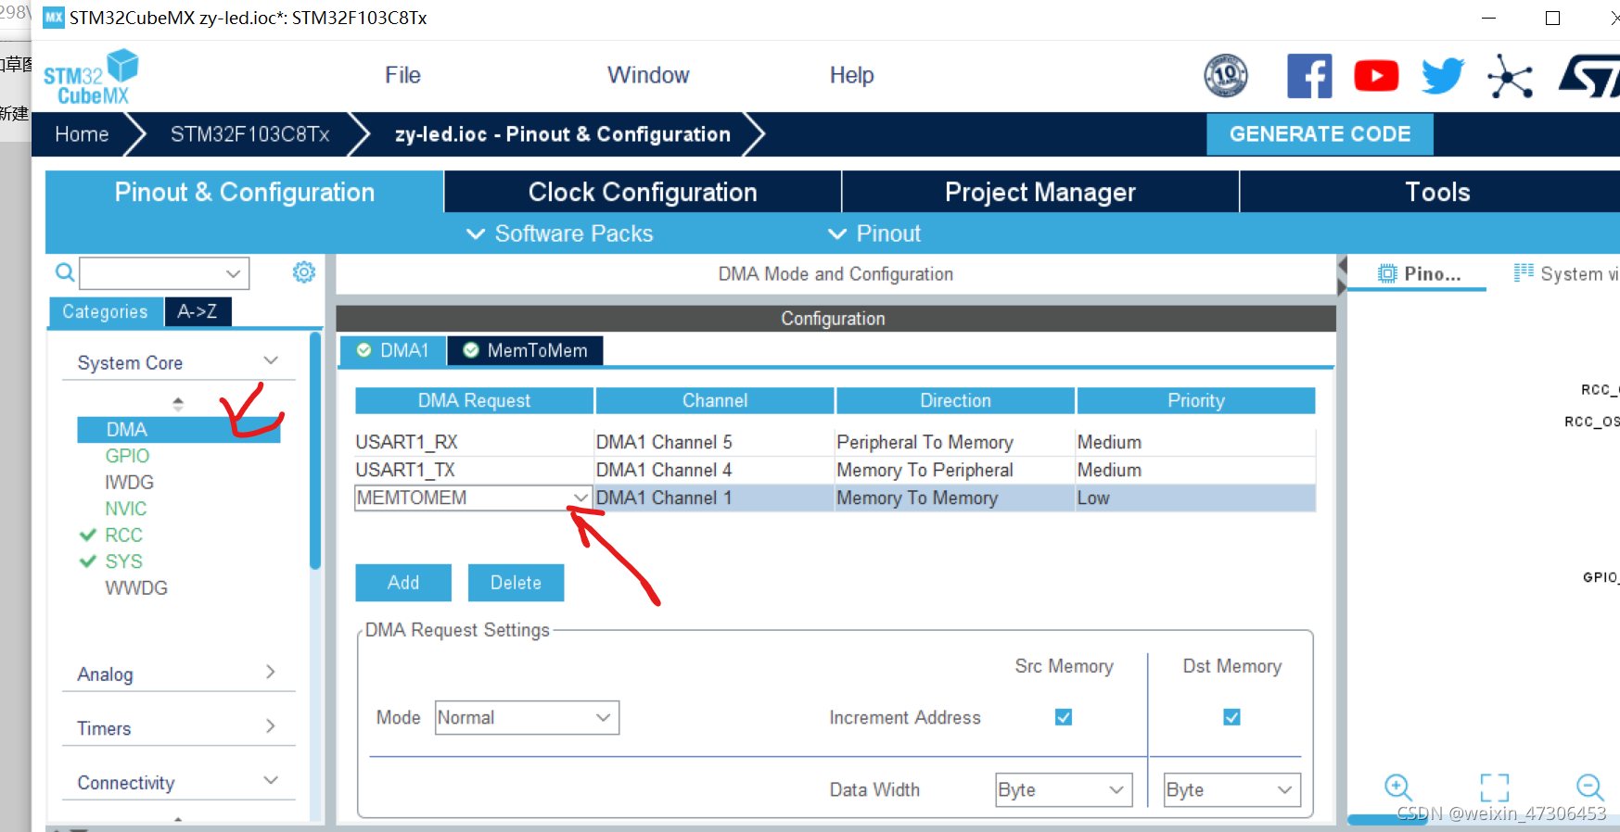Click the Delete DMA request button
This screenshot has width=1620, height=832.
coord(516,582)
